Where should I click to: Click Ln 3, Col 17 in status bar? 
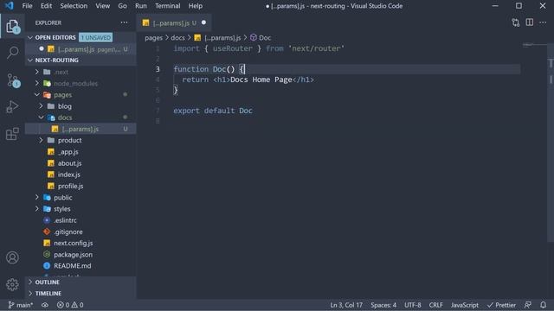pyautogui.click(x=346, y=305)
